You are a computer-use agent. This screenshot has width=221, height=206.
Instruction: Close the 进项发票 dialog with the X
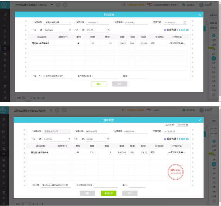pyautogui.click(x=200, y=120)
